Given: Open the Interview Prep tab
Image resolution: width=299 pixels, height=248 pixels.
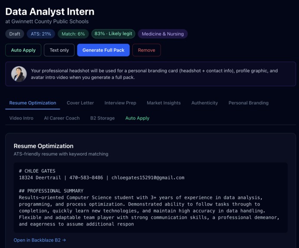Looking at the screenshot, I should coord(120,103).
